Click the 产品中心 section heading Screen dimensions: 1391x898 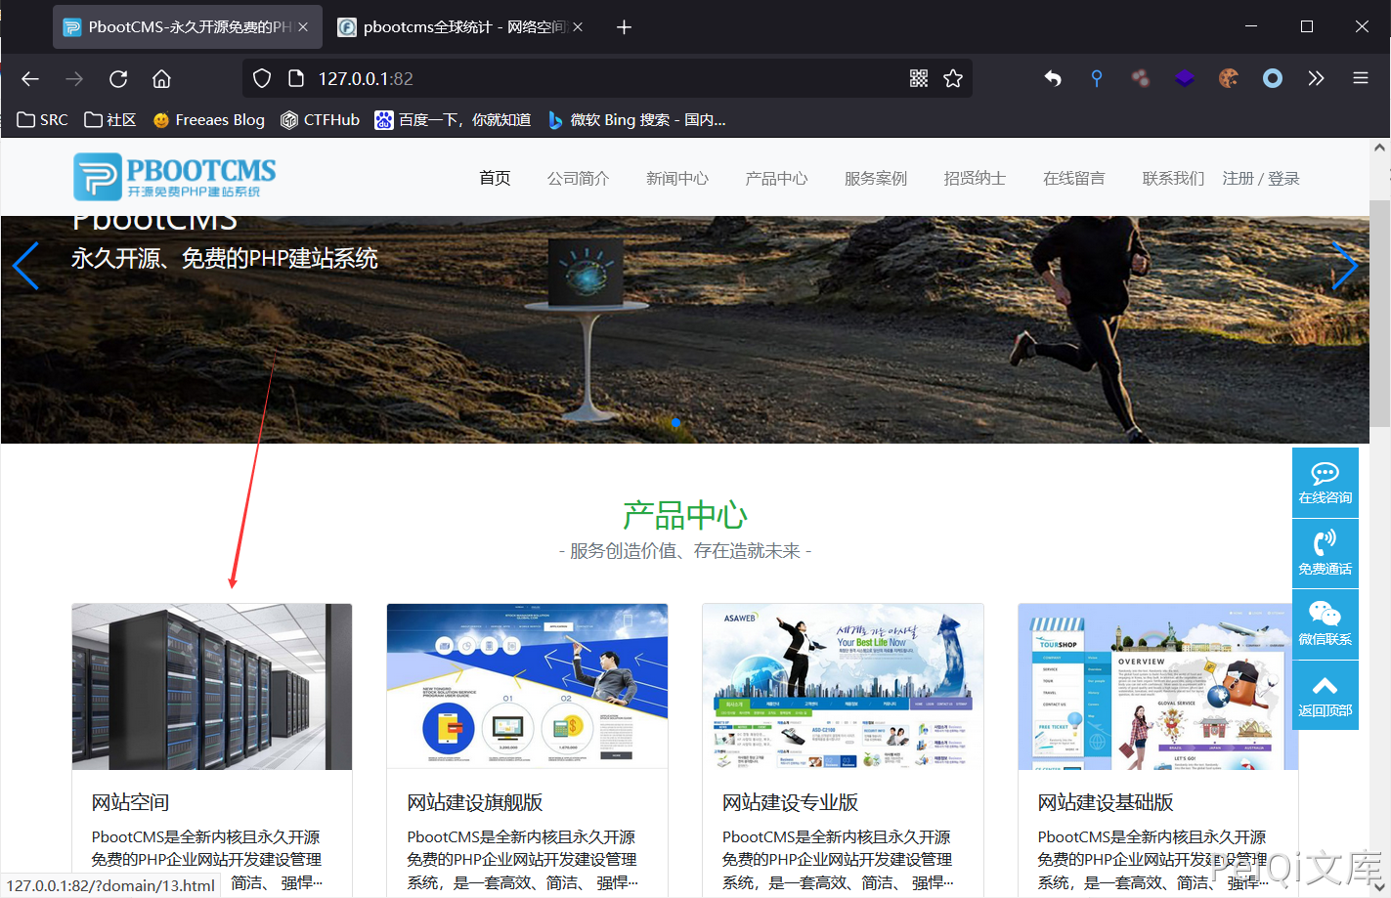[685, 515]
